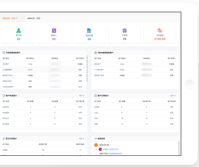Click the 成交客户数 column header
199x167 pixels.
(147, 101)
